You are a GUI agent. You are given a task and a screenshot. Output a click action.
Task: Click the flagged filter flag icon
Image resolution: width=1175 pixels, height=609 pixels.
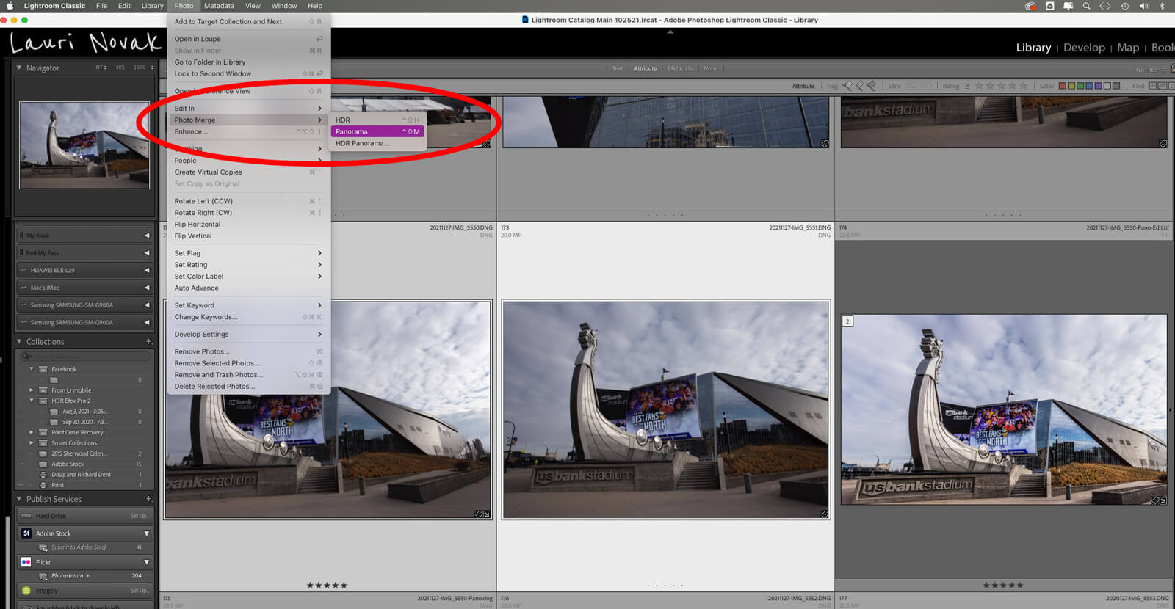tap(848, 86)
